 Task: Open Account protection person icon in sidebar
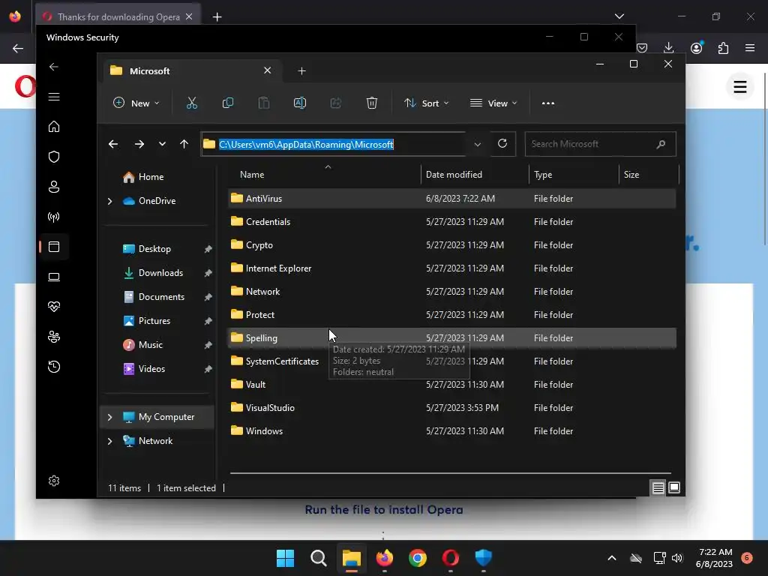click(x=54, y=187)
